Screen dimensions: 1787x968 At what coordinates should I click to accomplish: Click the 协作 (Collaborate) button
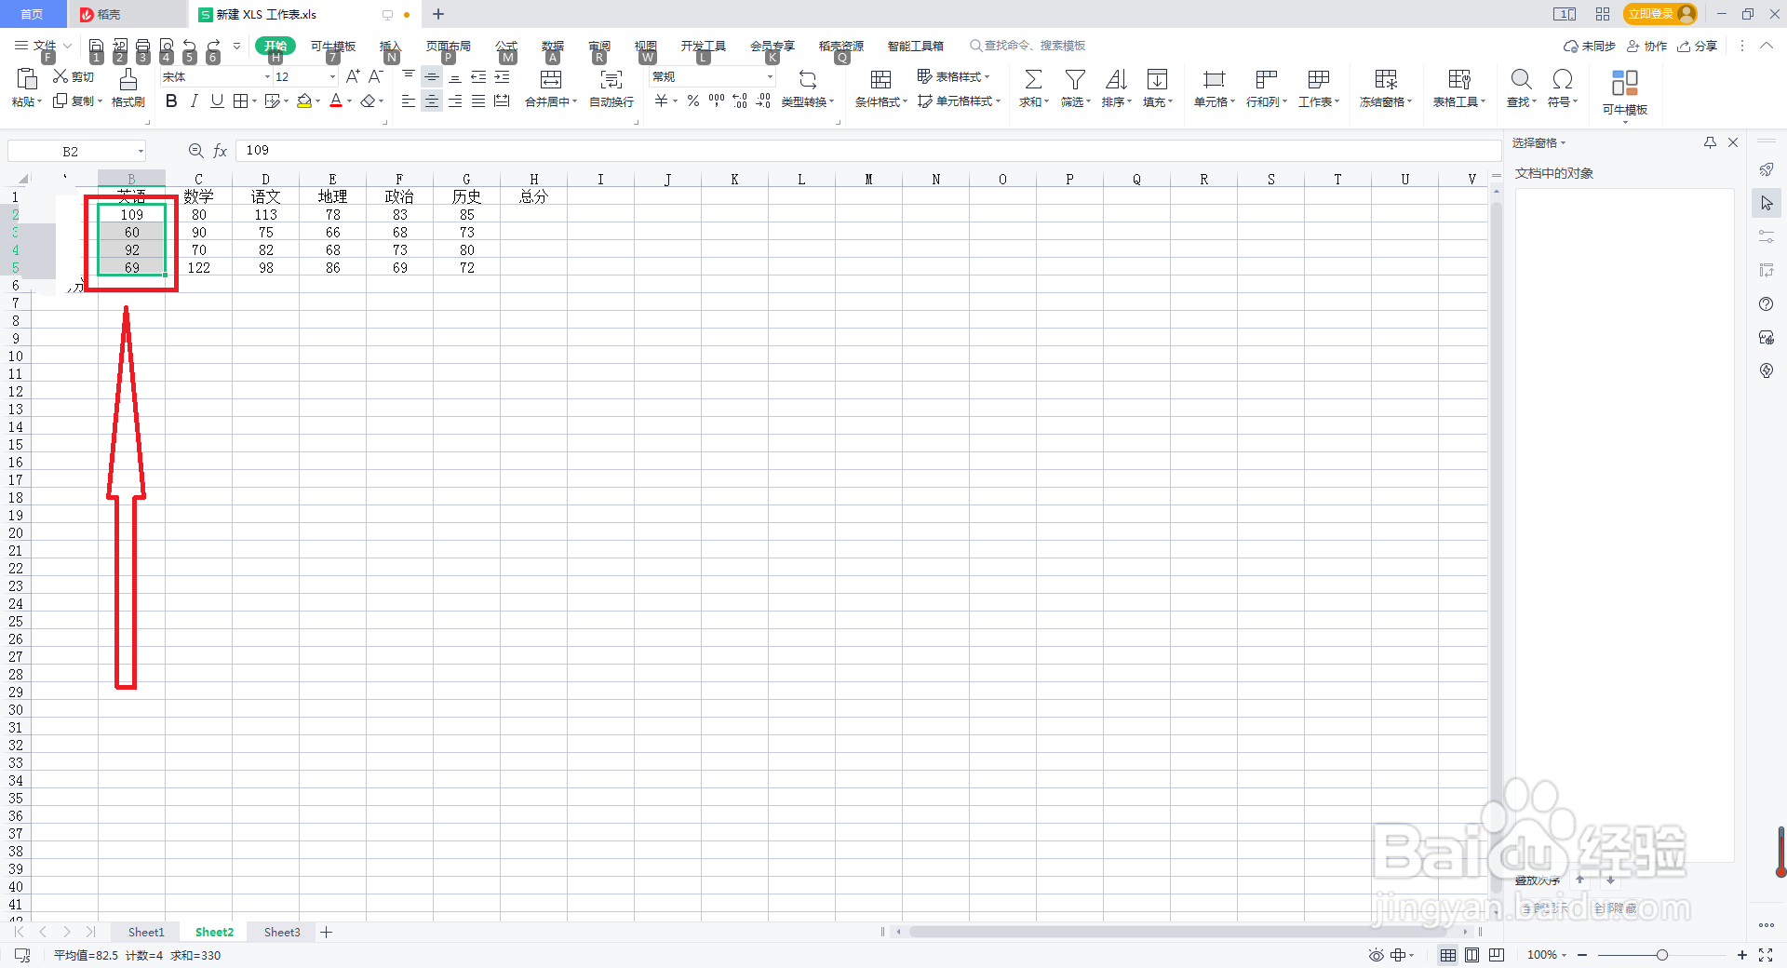[1646, 46]
